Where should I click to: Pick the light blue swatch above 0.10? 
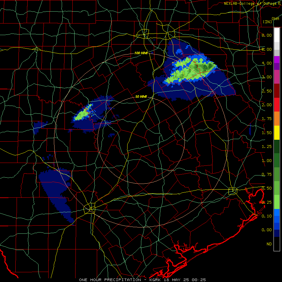(277, 212)
